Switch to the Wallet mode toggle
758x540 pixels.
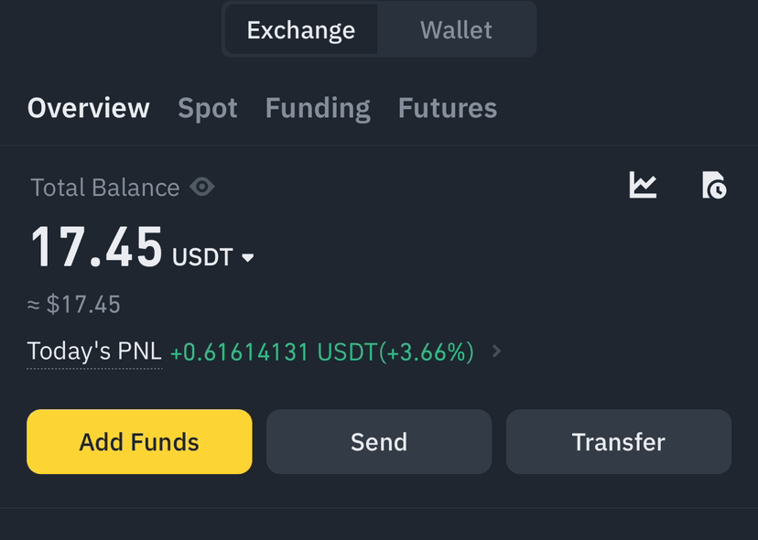456,30
